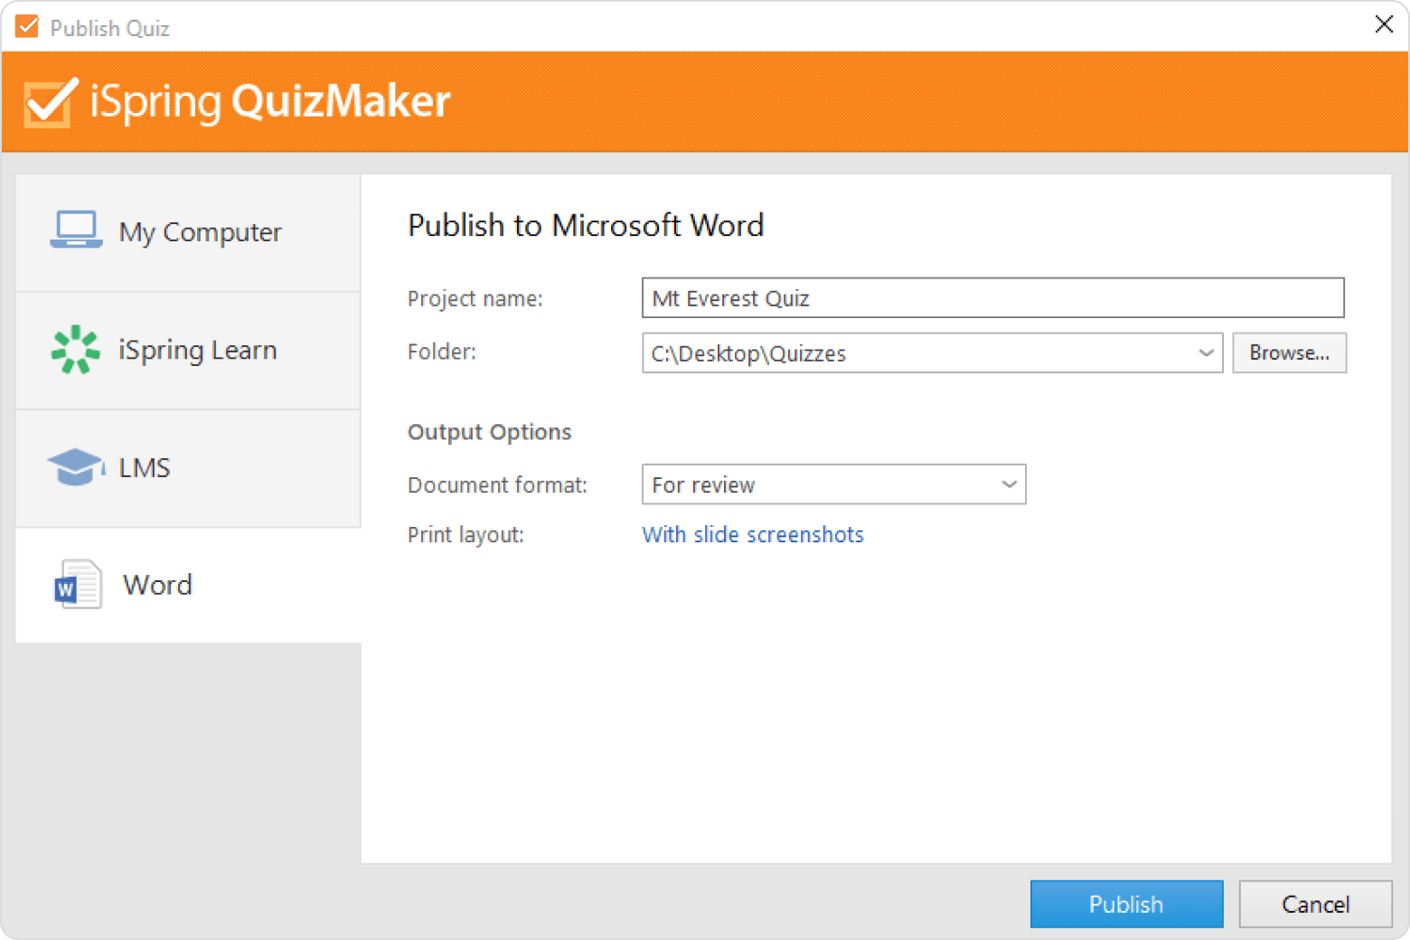The height and width of the screenshot is (940, 1410).
Task: Expand the Folder path dropdown
Action: [x=1206, y=352]
